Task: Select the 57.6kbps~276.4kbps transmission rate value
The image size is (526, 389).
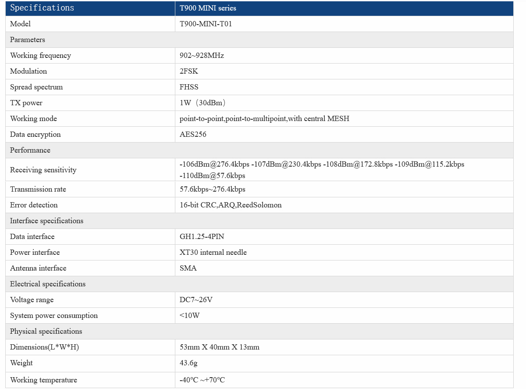Action: [212, 189]
